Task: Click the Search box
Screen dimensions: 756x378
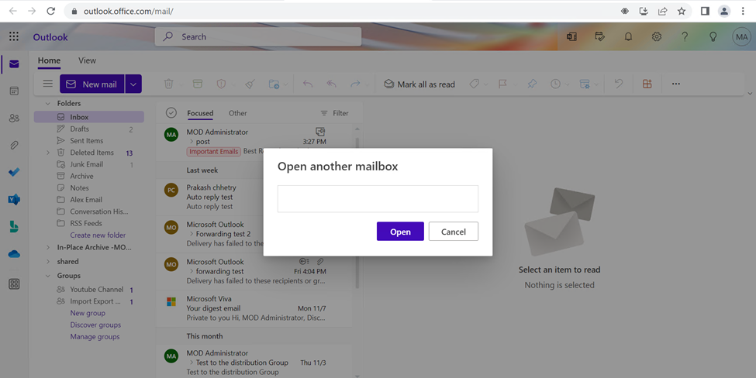Action: coord(258,36)
